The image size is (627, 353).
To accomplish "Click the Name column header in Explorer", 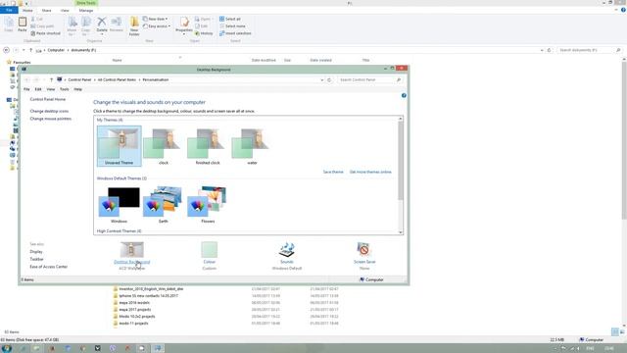I will click(x=118, y=60).
